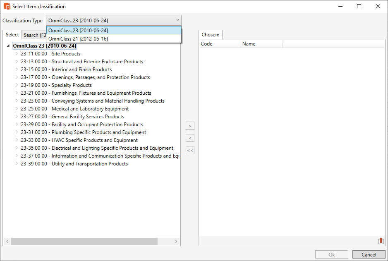The height and width of the screenshot is (261, 388).
Task: Expand the HVAC Specific Products and Equipment node
Action: point(17,140)
